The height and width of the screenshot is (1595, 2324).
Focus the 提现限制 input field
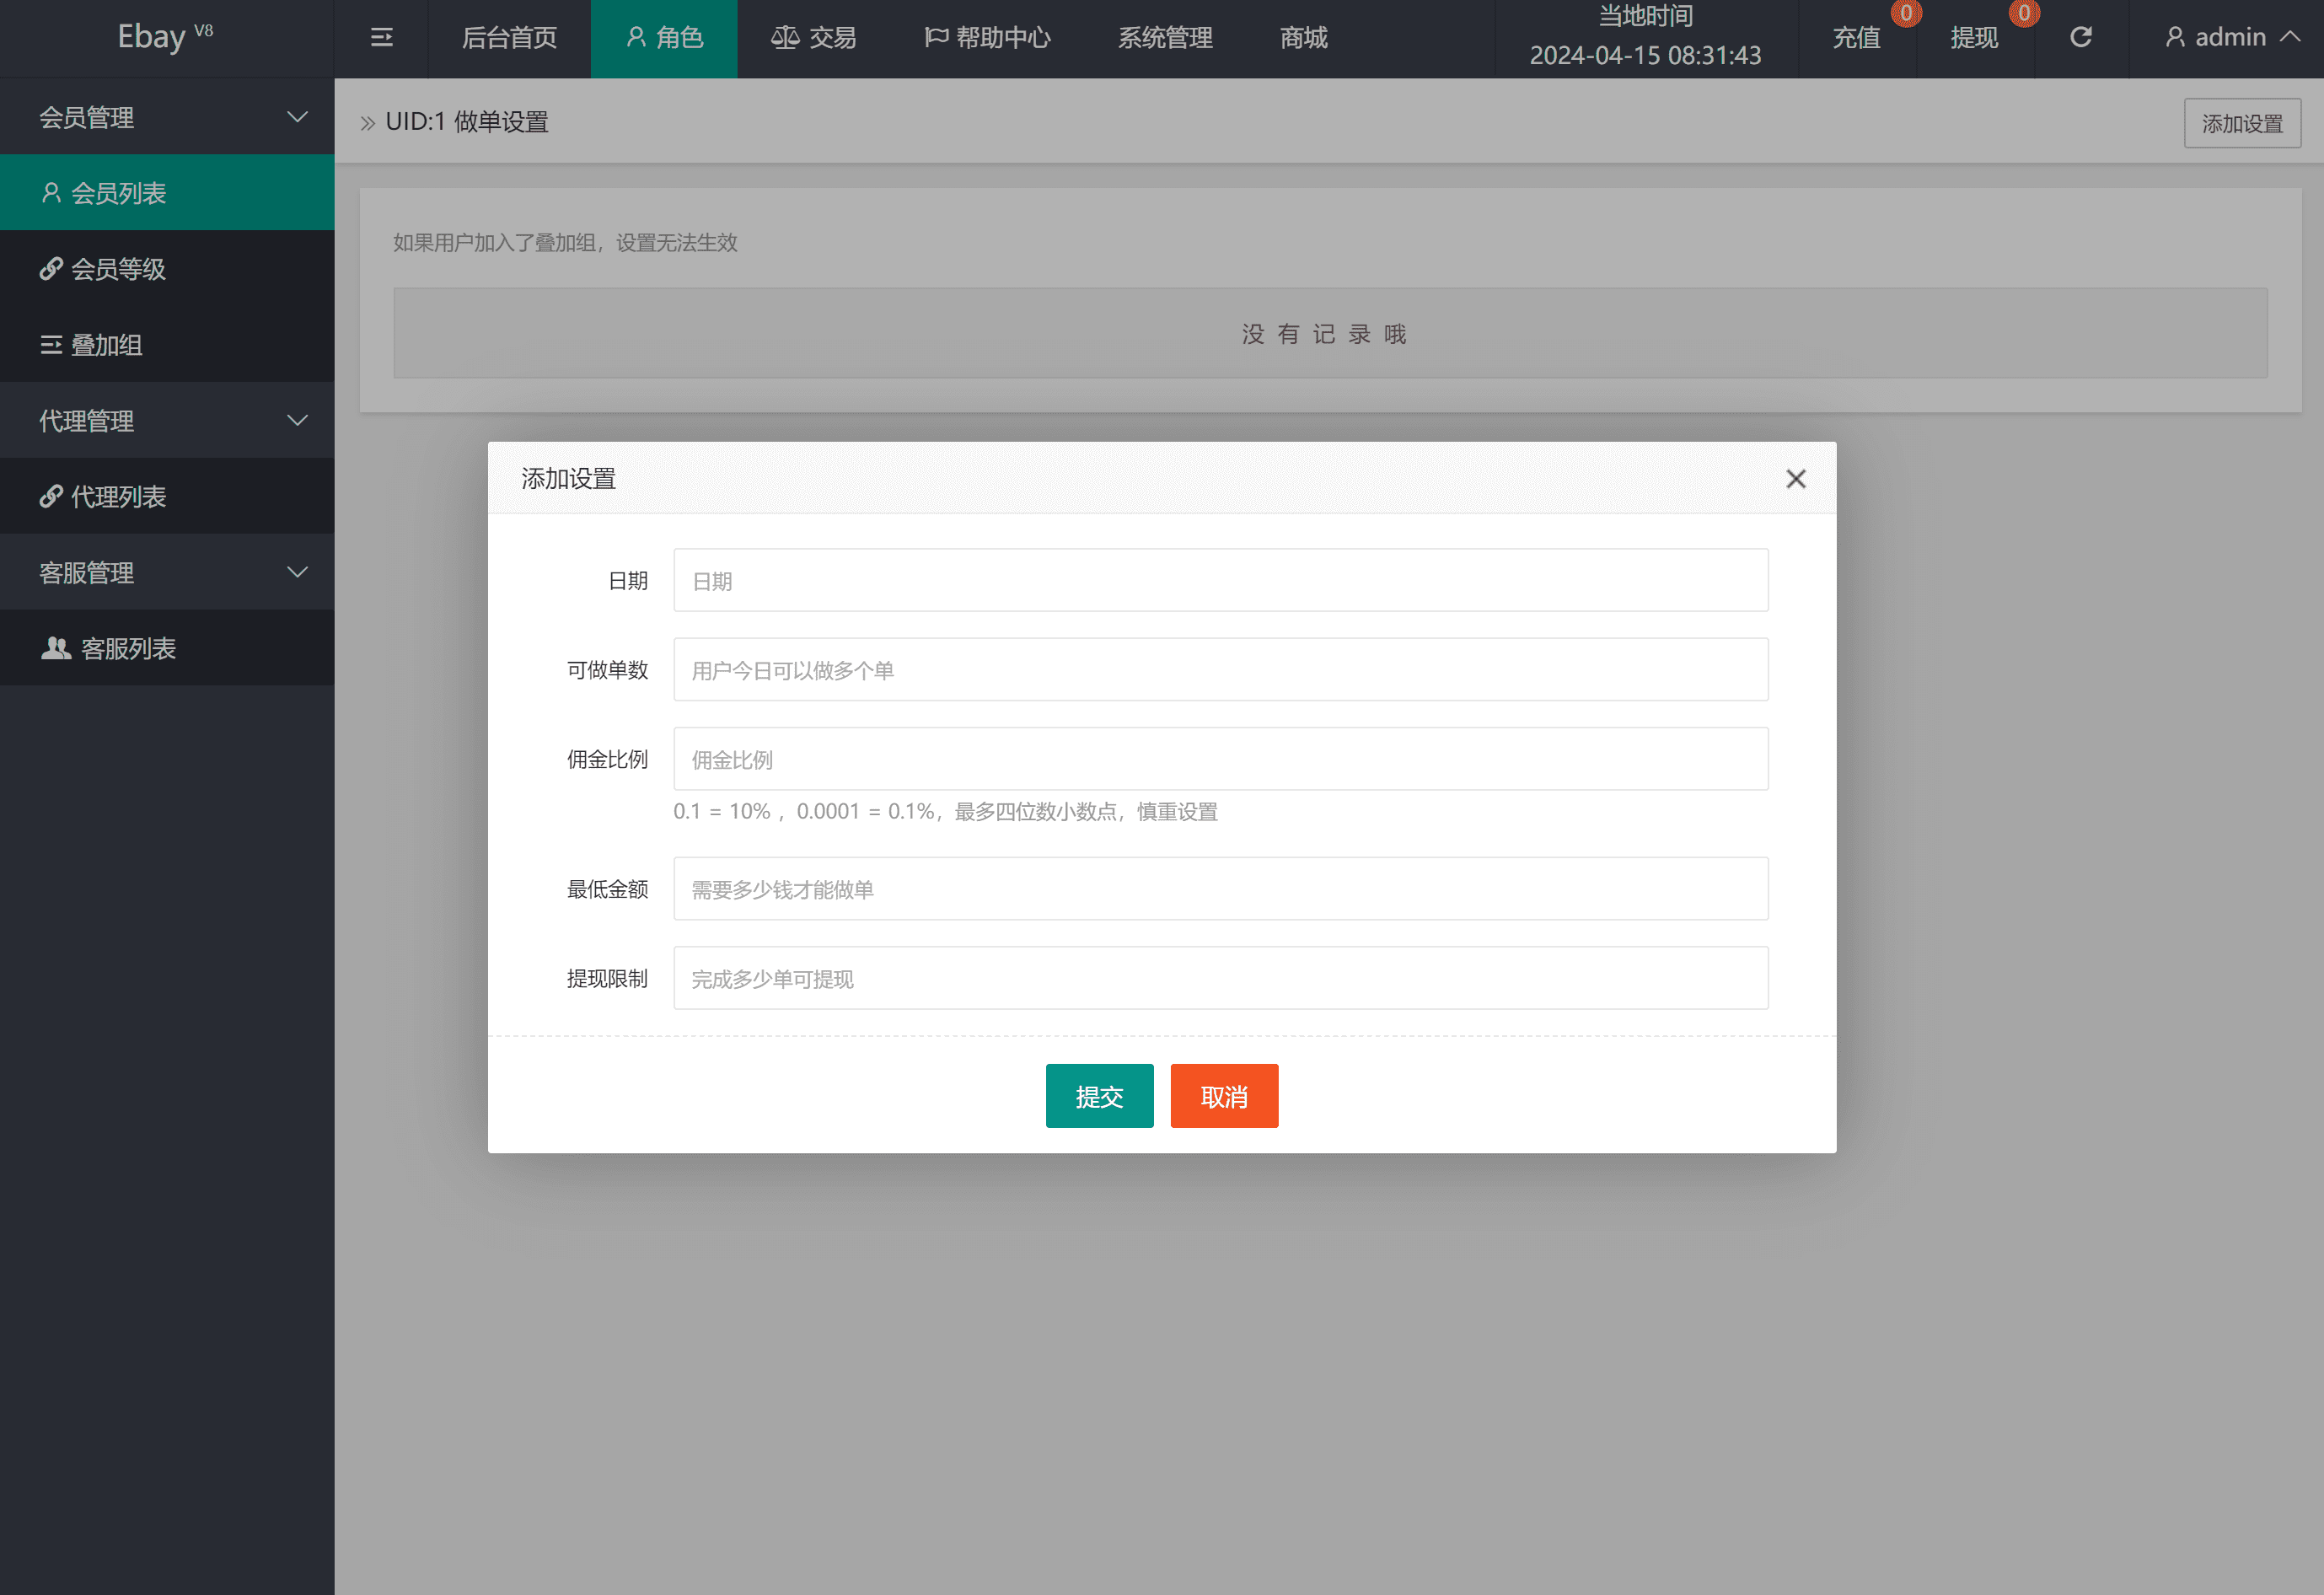1221,978
